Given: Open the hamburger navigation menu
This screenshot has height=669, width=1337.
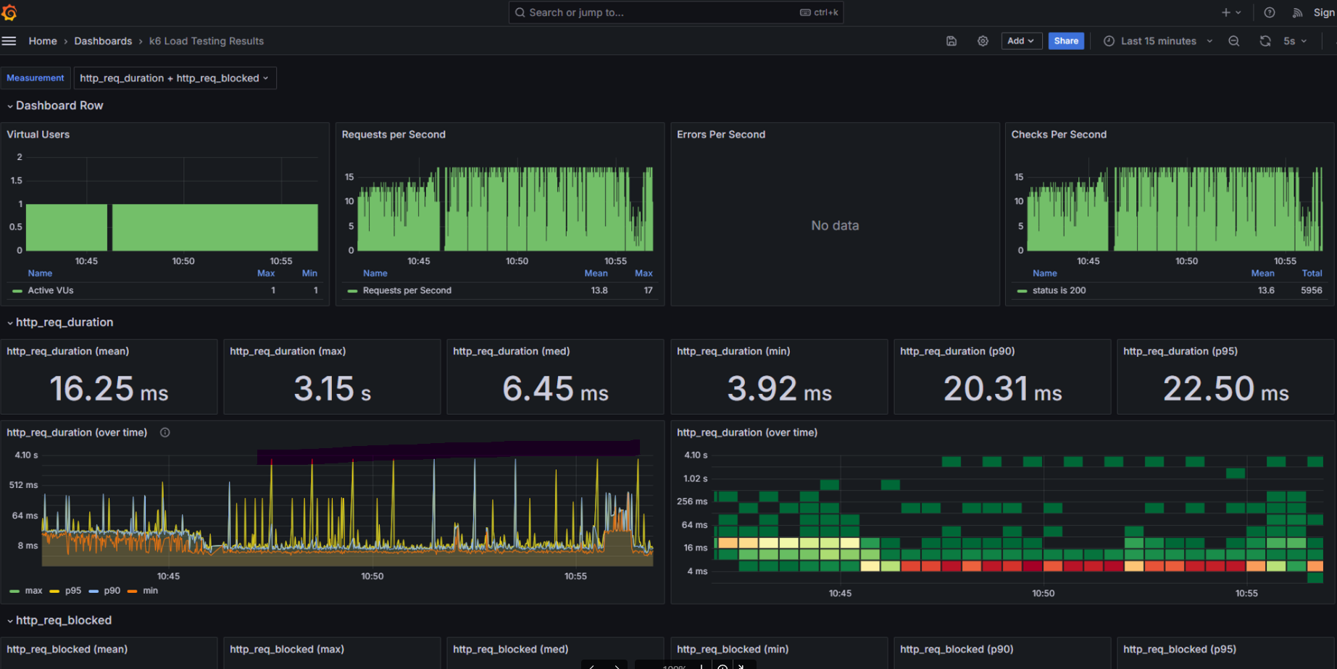Looking at the screenshot, I should (9, 41).
